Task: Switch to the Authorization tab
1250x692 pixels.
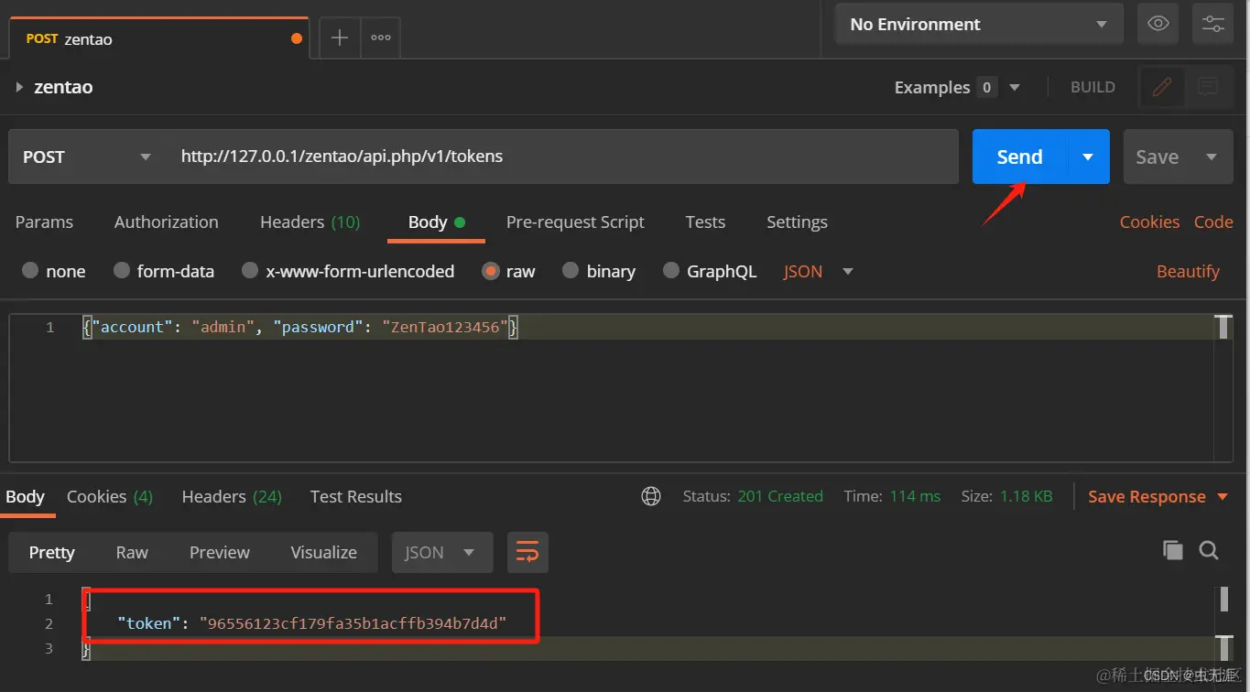Action: pyautogui.click(x=167, y=222)
